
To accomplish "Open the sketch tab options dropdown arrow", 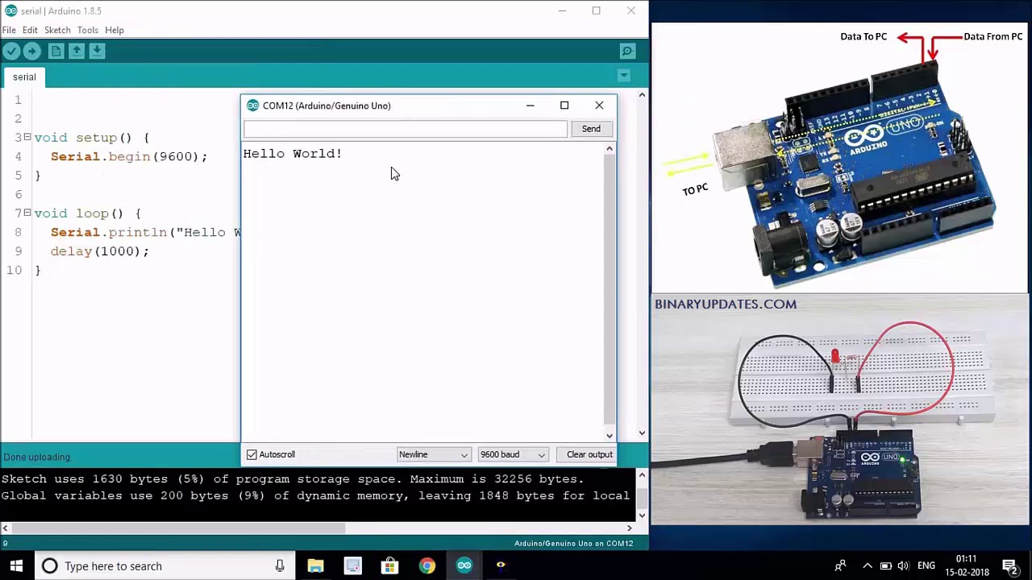I will [623, 75].
